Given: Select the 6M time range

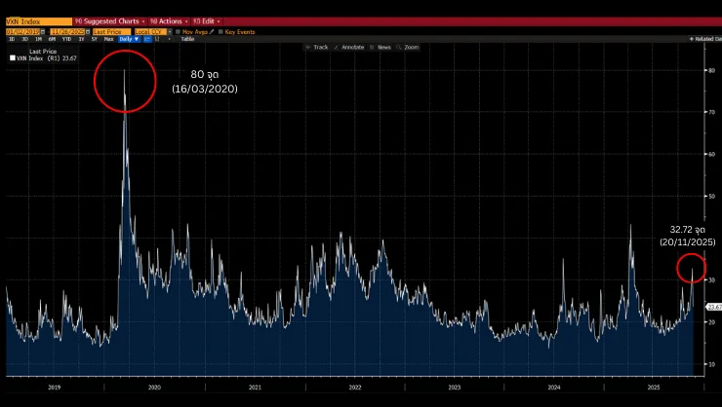Looking at the screenshot, I should coord(52,39).
